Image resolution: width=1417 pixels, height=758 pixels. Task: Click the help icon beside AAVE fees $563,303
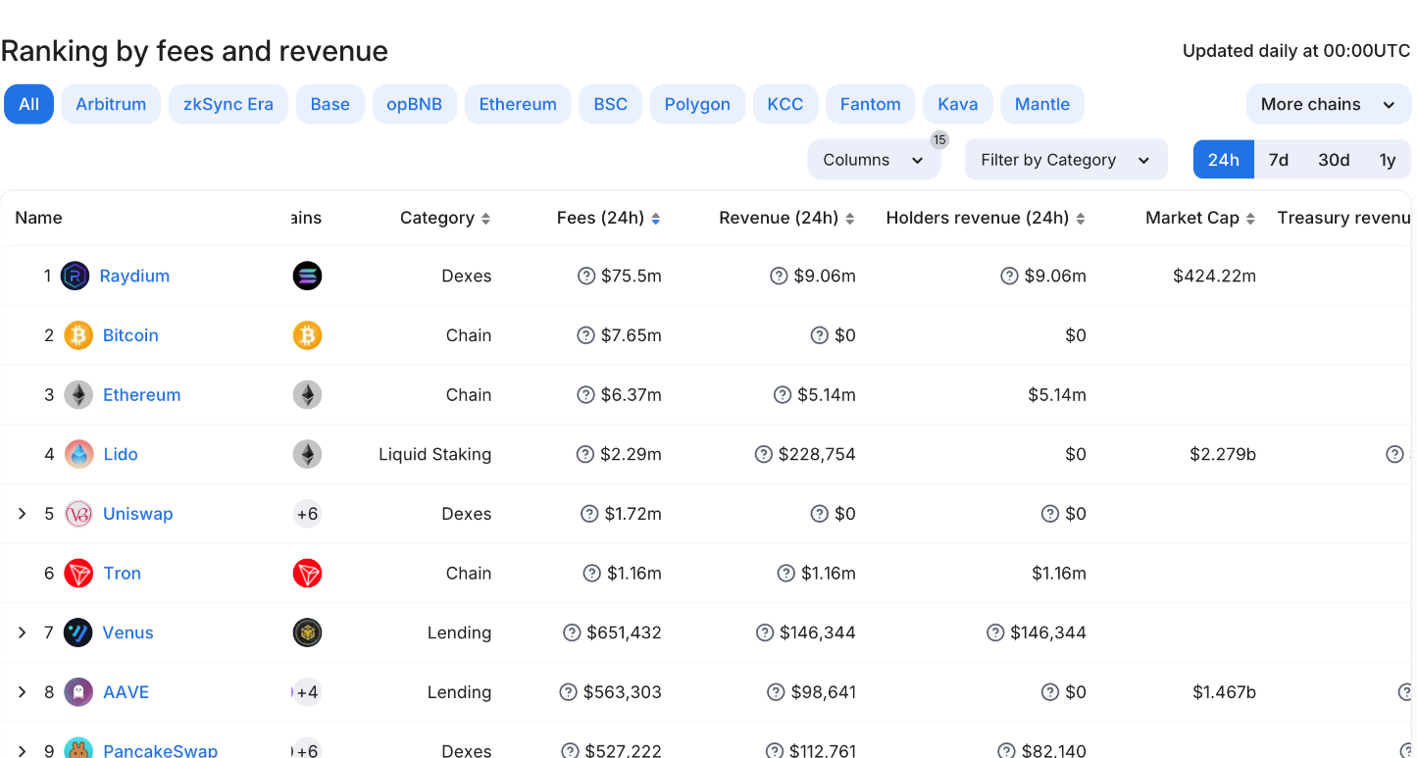[x=568, y=692]
